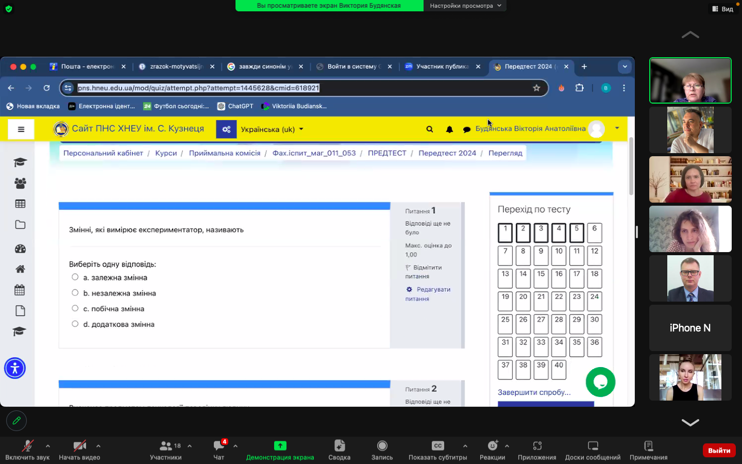Screen dimensions: 742x464
Task: Open Zoom Summary (Сводка) button
Action: coord(339,450)
